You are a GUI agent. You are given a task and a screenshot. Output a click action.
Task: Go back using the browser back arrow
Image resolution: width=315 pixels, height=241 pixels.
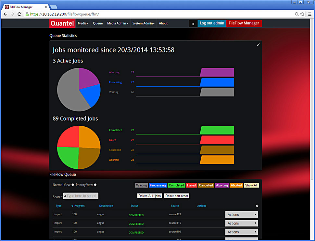(x=5, y=14)
